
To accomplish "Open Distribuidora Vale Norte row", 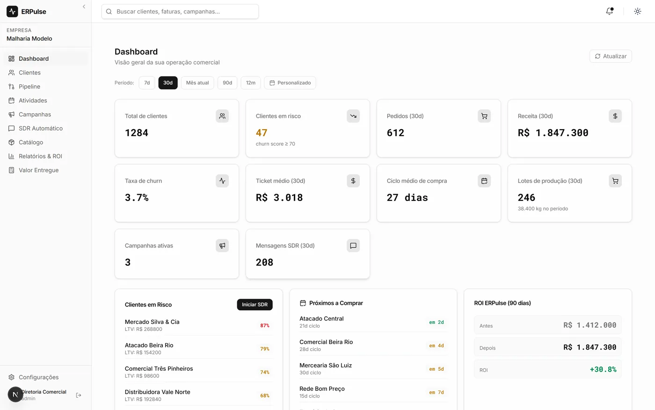I will (199, 395).
